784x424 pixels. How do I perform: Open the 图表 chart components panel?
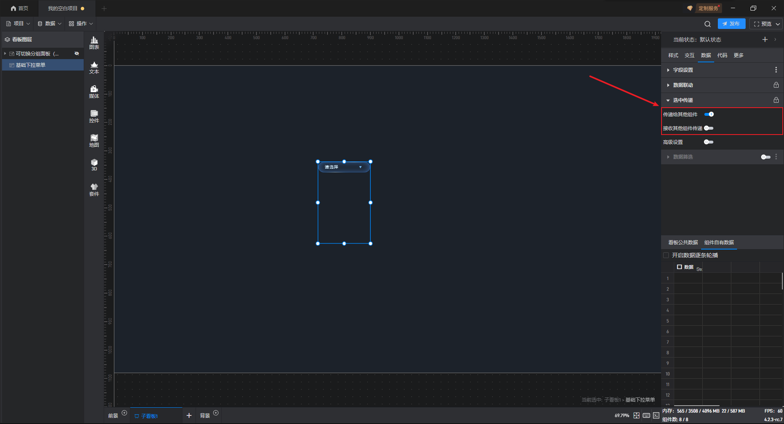pos(94,43)
